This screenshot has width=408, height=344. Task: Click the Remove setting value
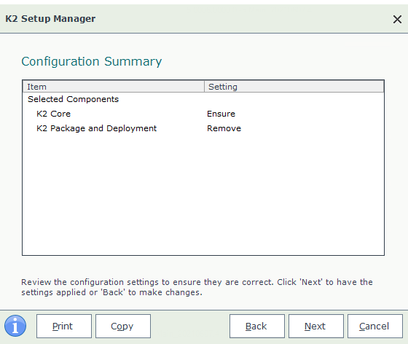[x=224, y=128]
